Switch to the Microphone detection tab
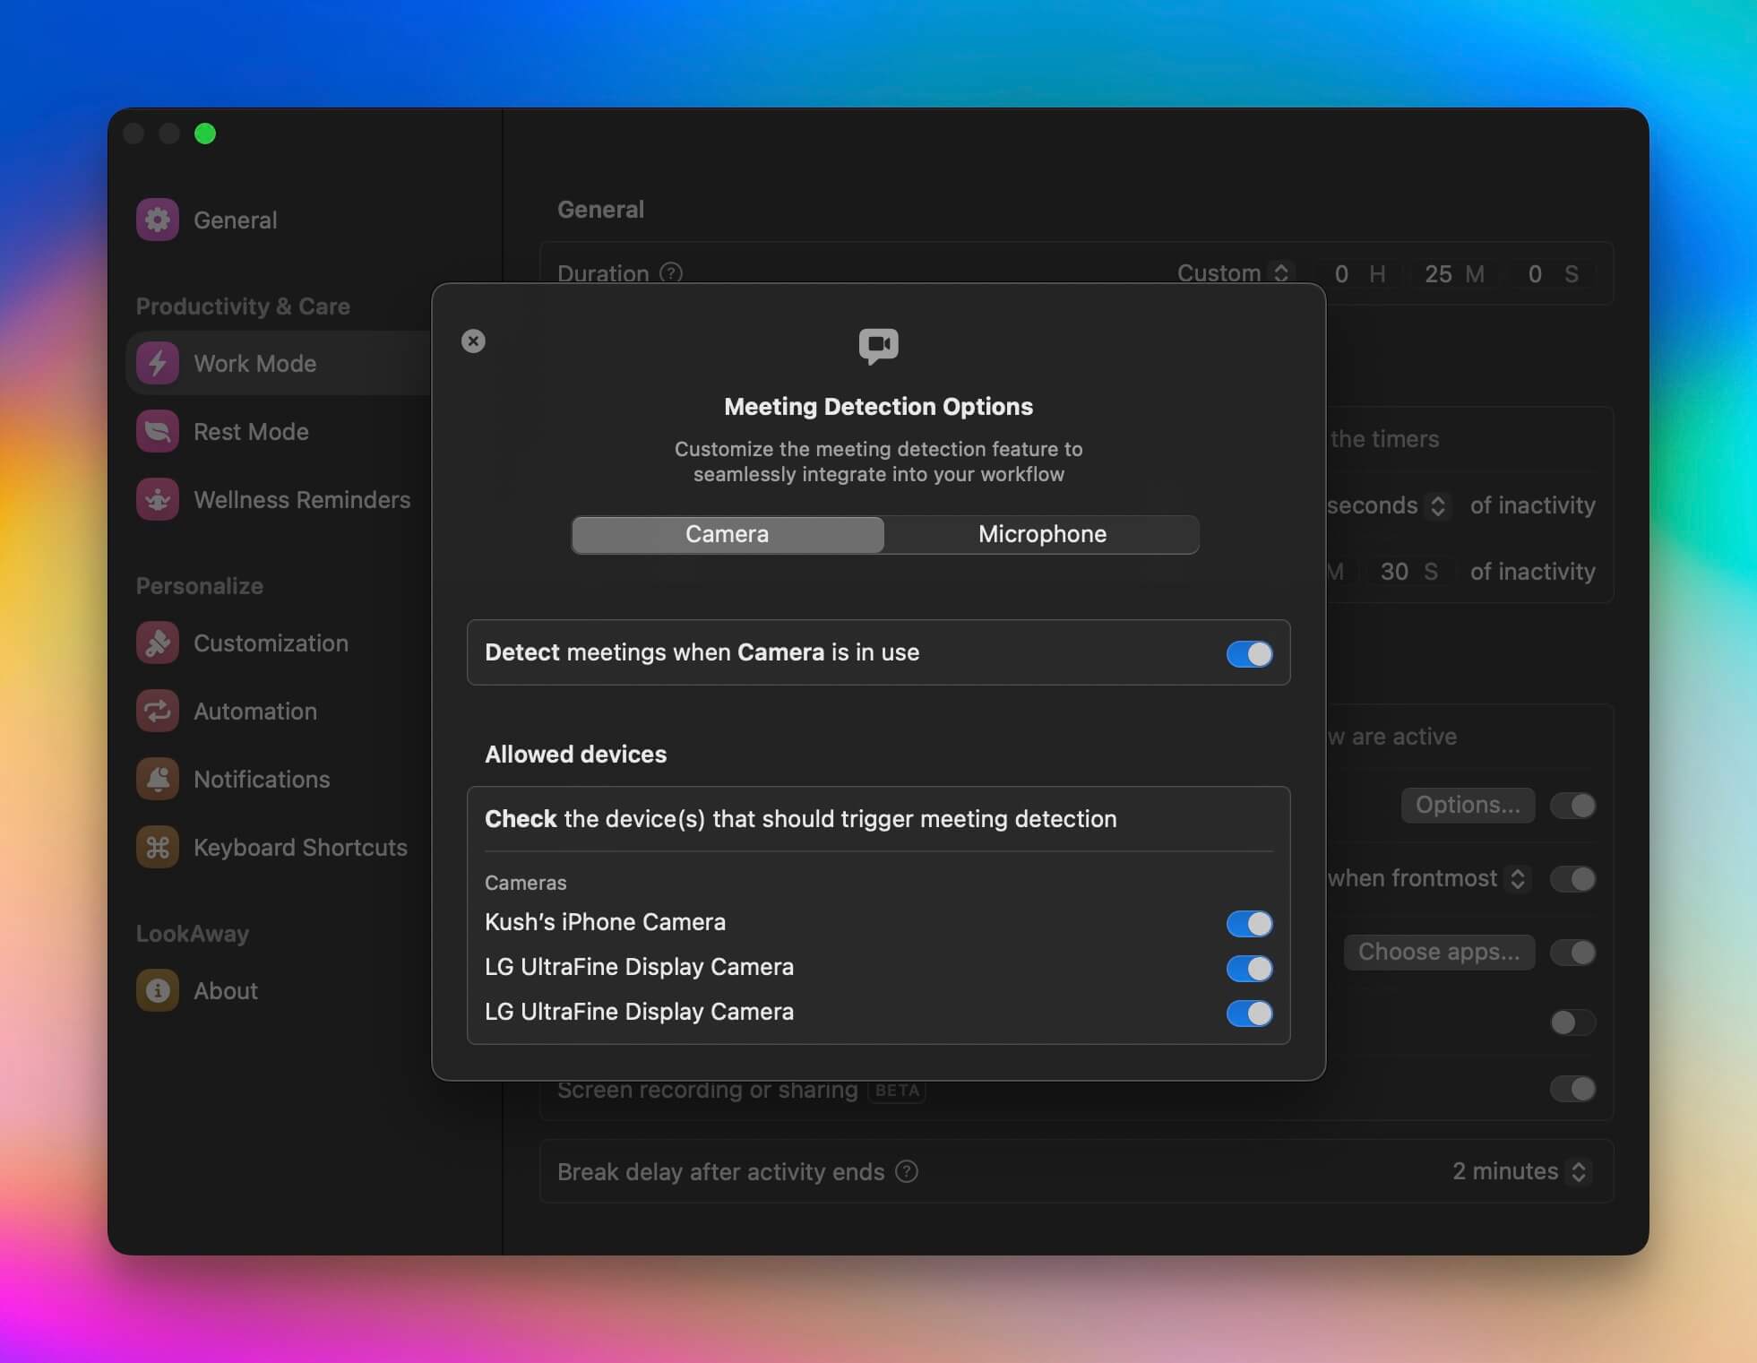 [x=1041, y=533]
